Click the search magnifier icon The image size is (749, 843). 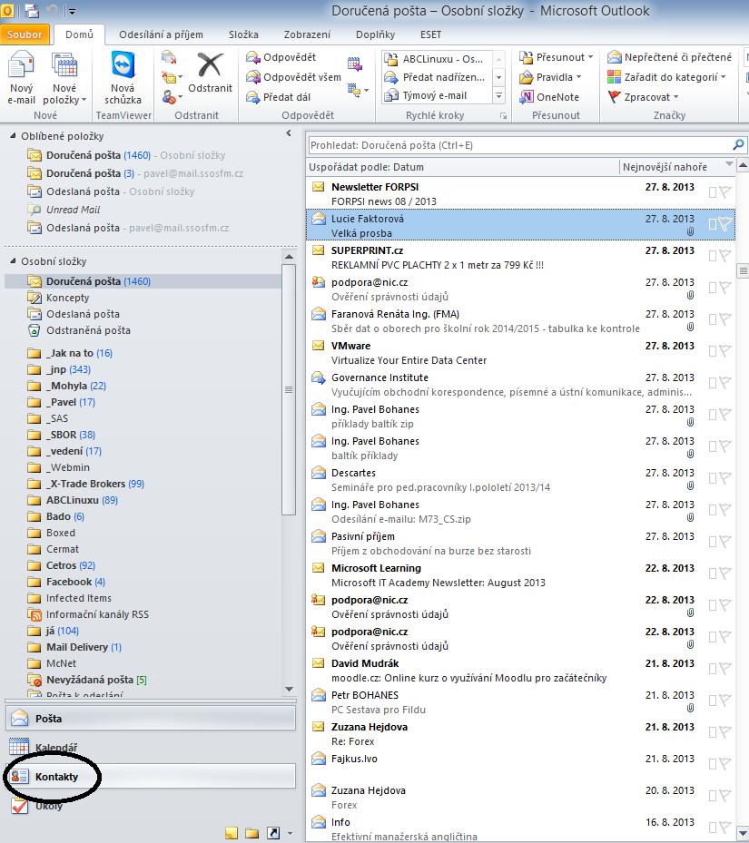coord(738,144)
